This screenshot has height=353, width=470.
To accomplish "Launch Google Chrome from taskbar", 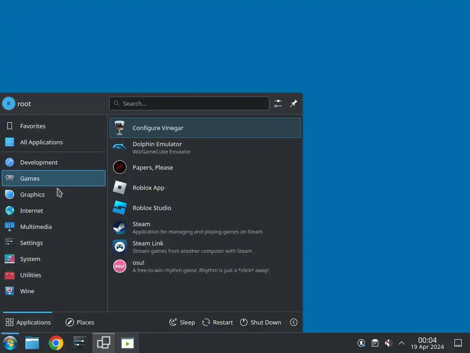I will click(56, 343).
